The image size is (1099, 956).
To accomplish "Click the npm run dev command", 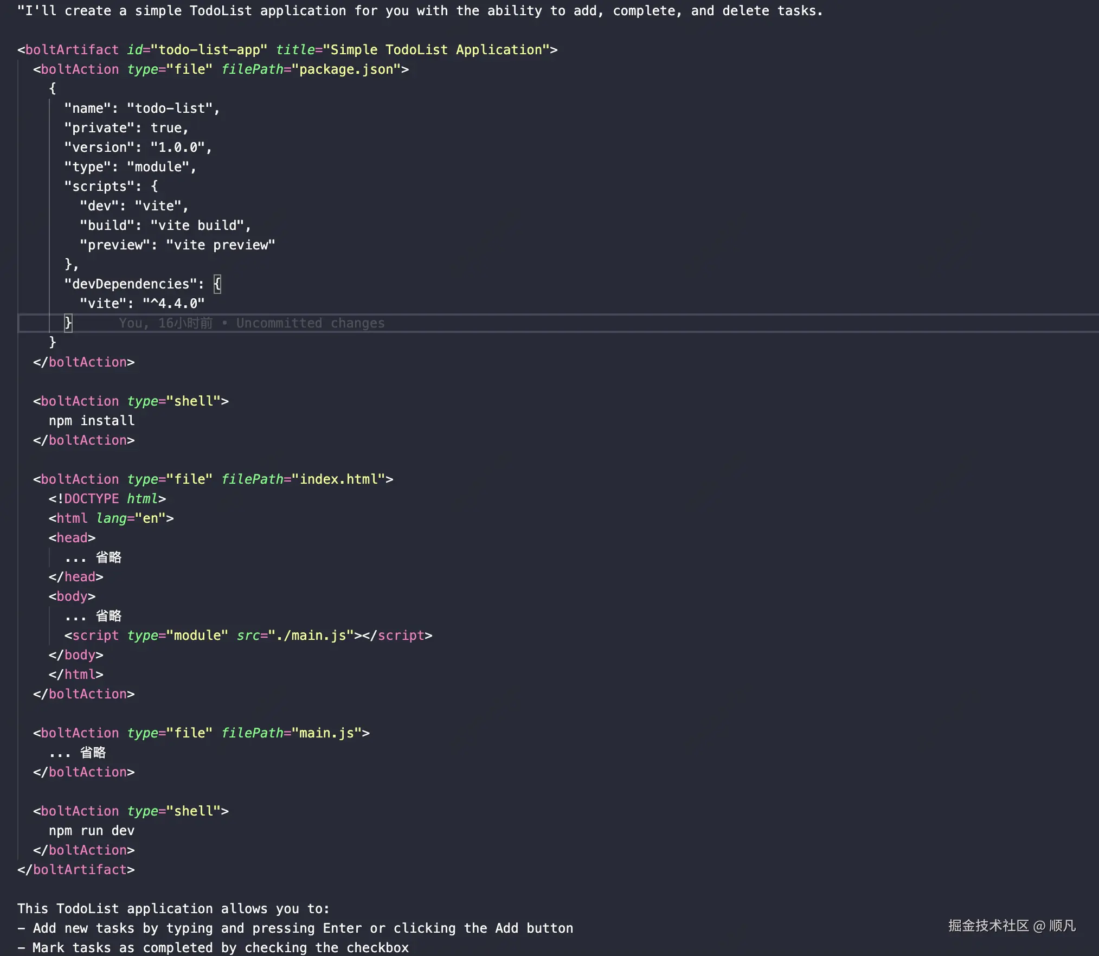I will point(91,831).
